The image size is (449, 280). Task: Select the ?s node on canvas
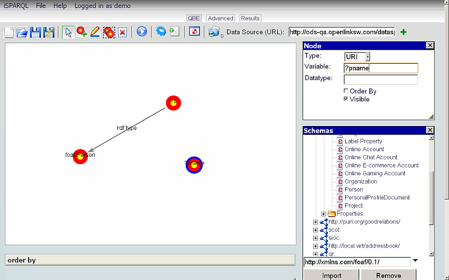tap(173, 103)
